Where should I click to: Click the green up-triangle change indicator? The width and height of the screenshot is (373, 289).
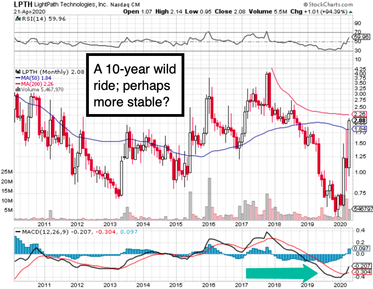coord(351,12)
